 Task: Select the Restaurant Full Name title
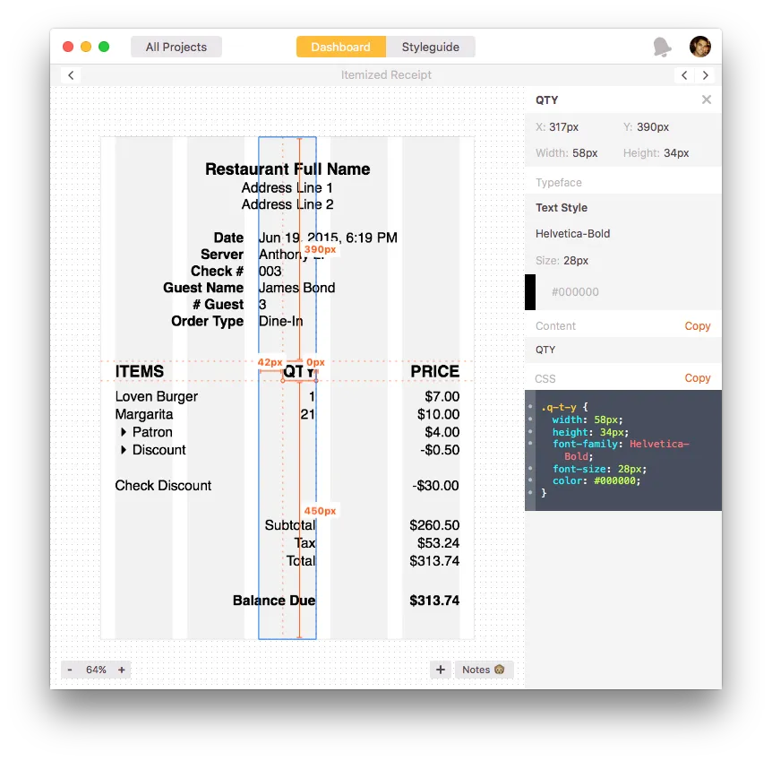click(x=287, y=169)
